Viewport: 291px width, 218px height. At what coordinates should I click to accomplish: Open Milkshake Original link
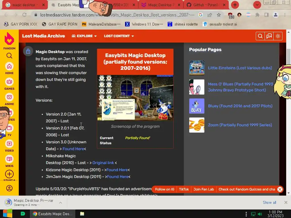[x=103, y=163]
